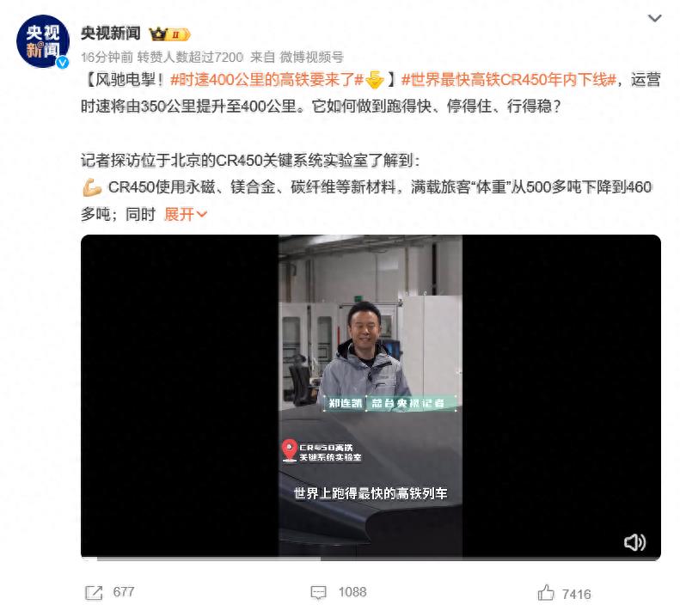This screenshot has width=680, height=611.
Task: Open hashtag 时速400公里的高铁要来了
Action: 266,80
